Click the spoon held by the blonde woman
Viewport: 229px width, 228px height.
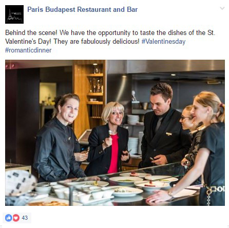[x=110, y=132]
